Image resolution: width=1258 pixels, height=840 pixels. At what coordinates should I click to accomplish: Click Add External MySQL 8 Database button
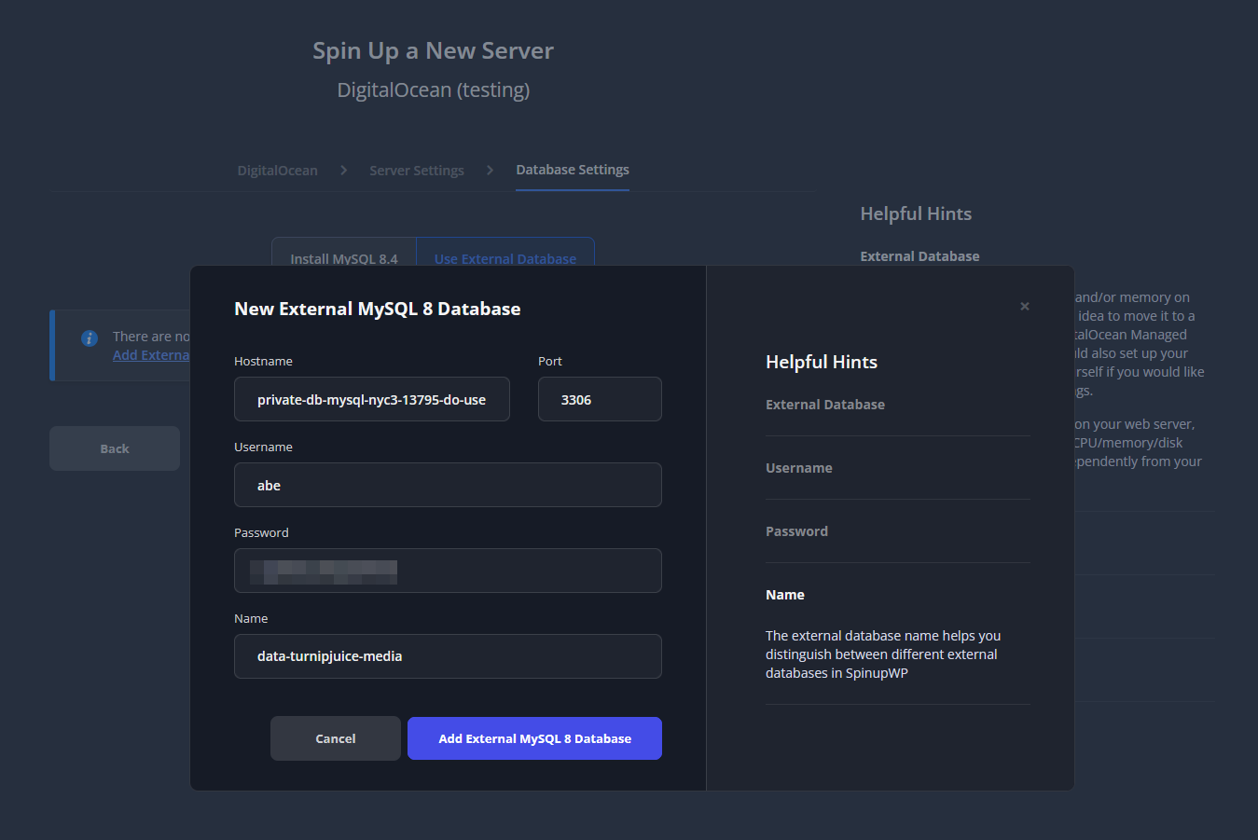pos(534,739)
